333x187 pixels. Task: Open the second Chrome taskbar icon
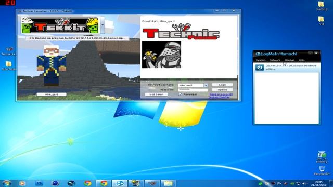click(104, 183)
